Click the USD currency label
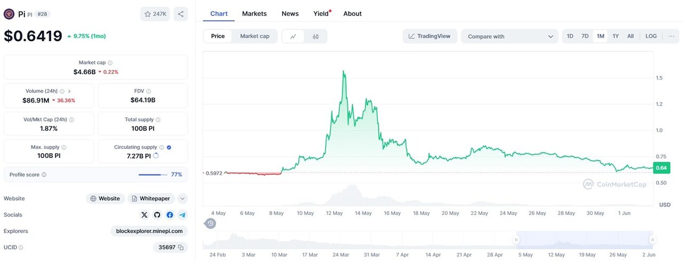 (x=665, y=205)
